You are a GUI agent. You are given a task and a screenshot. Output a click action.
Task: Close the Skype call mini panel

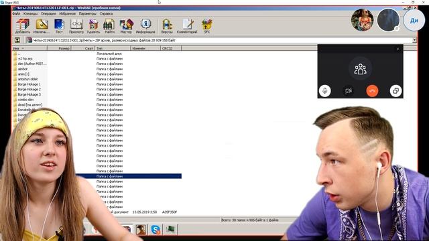(397, 49)
